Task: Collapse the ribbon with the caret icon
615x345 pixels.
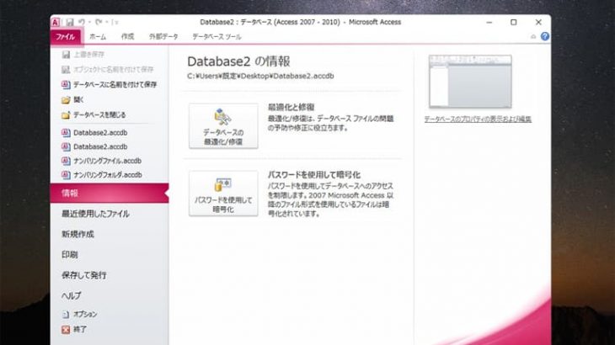Action: click(533, 37)
